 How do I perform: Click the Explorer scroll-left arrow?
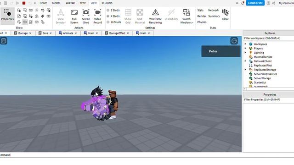(x=245, y=89)
